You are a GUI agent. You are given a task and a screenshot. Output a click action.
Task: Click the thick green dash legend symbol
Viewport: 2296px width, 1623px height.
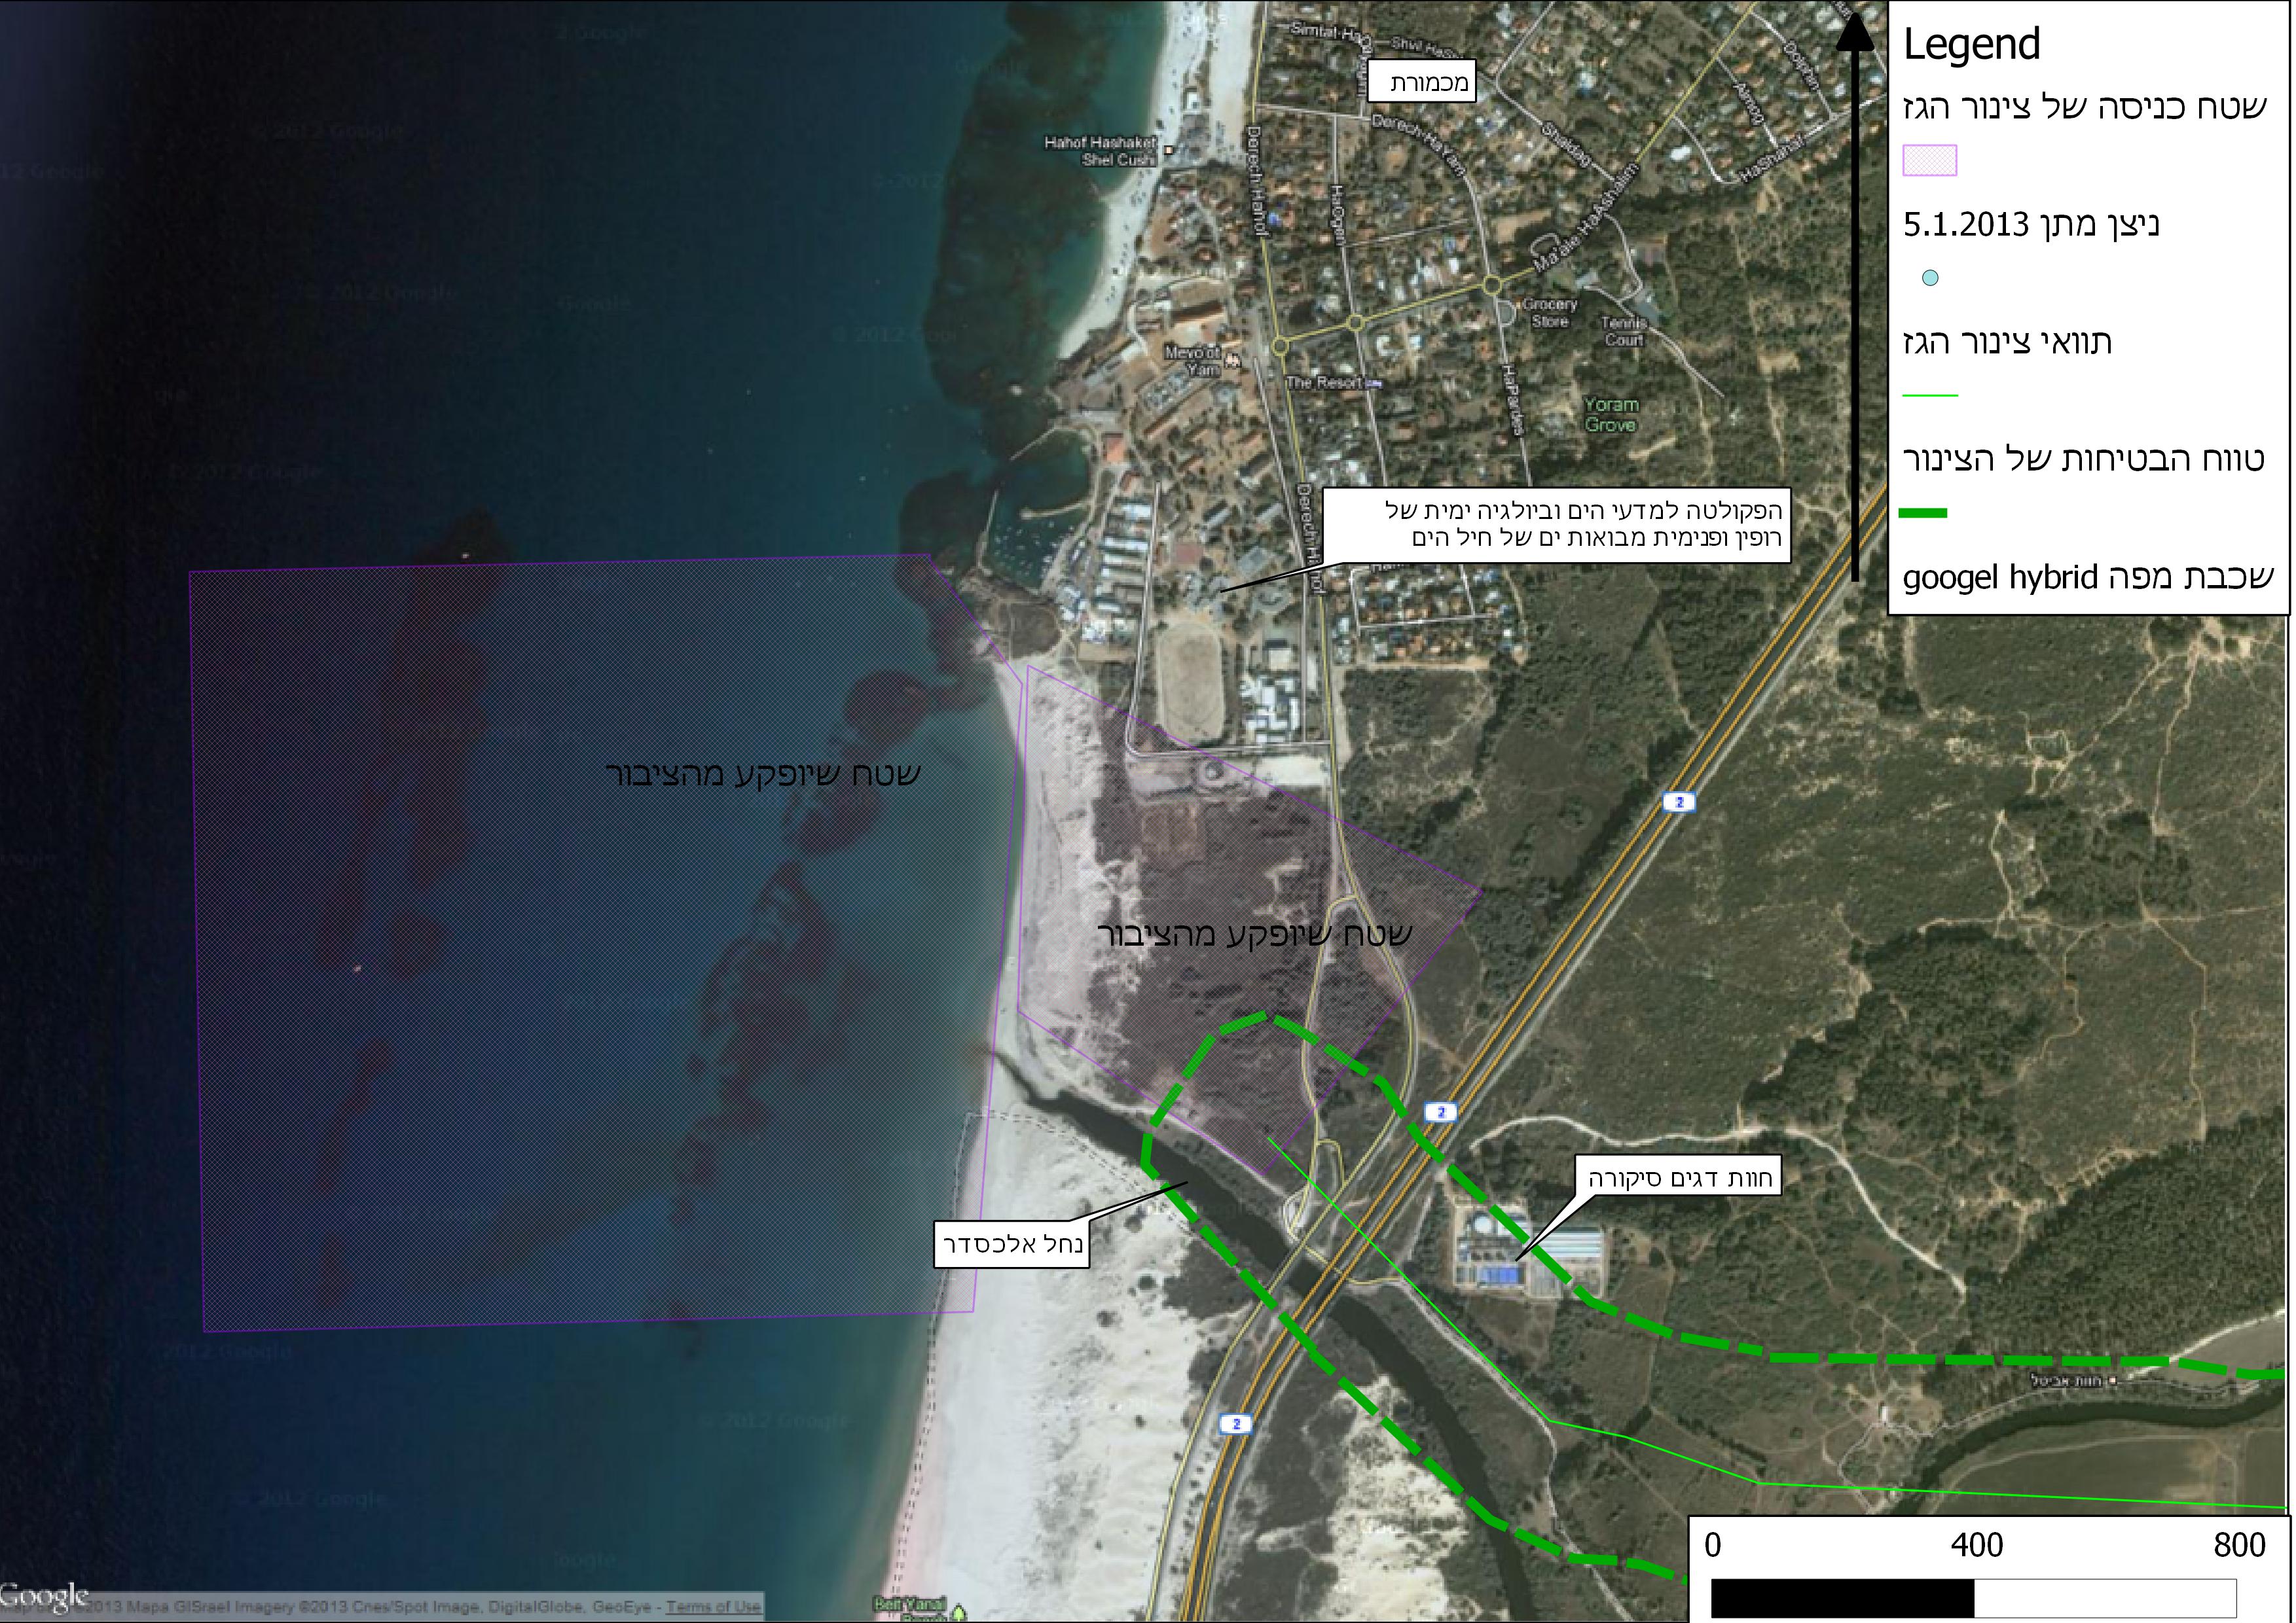(x=1923, y=514)
